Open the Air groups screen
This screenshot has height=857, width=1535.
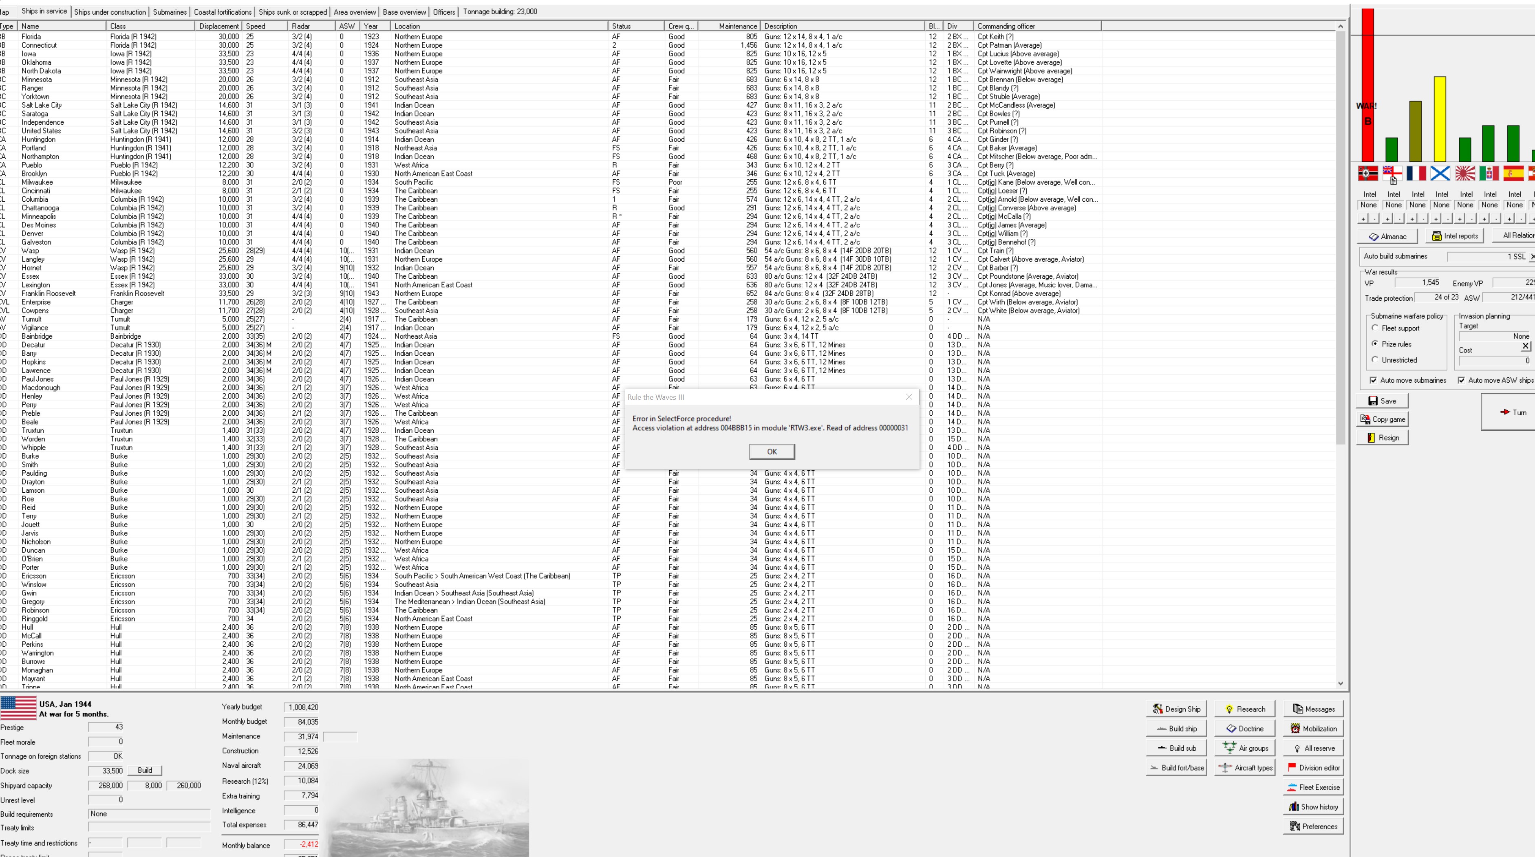tap(1245, 747)
